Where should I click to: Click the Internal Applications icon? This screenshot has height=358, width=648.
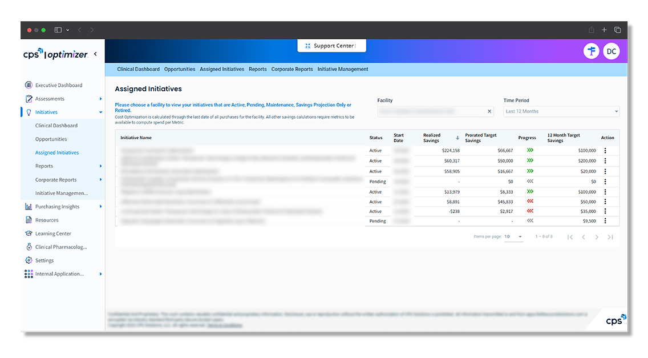[x=28, y=273]
